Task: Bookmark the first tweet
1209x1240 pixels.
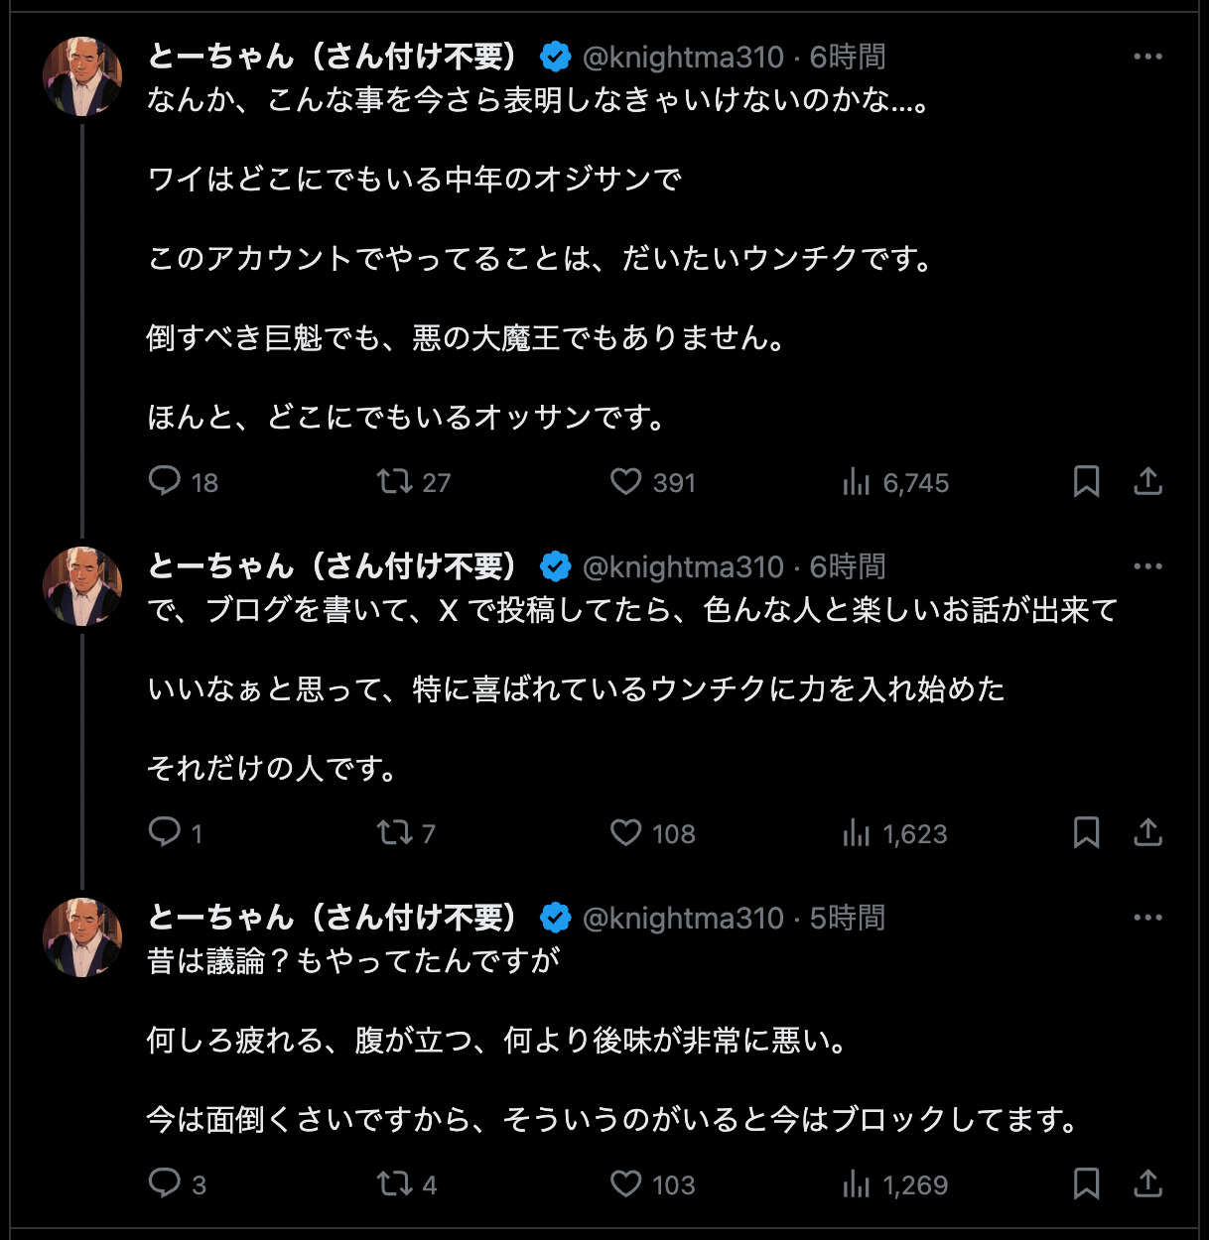Action: (1086, 482)
